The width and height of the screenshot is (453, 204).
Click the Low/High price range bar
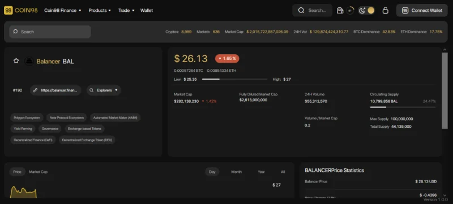tap(234, 79)
